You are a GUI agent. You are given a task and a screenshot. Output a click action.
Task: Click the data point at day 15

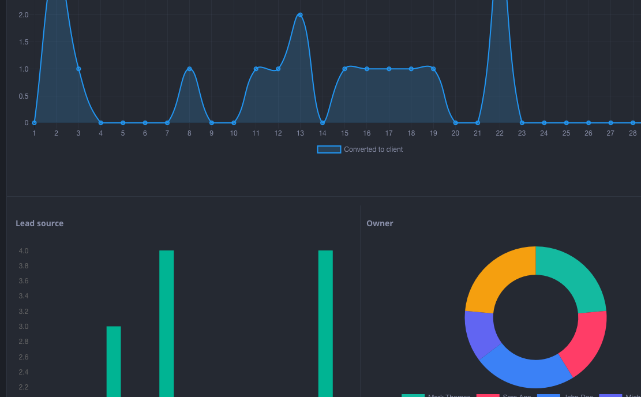[x=344, y=69]
